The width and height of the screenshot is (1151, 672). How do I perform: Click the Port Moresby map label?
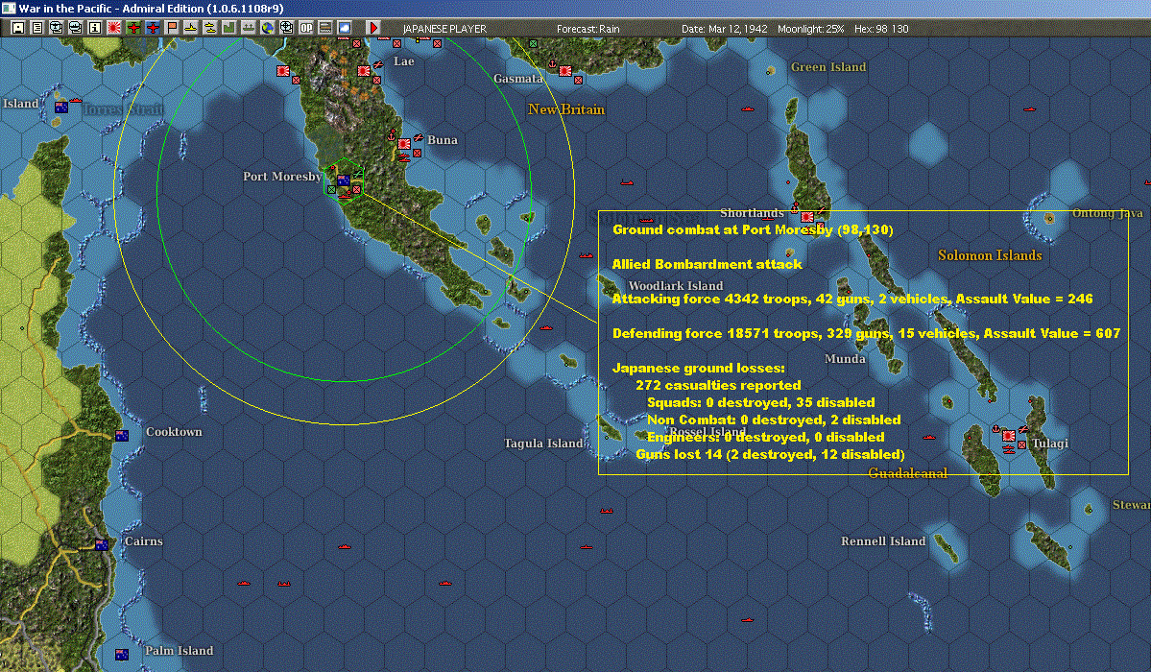tap(282, 177)
